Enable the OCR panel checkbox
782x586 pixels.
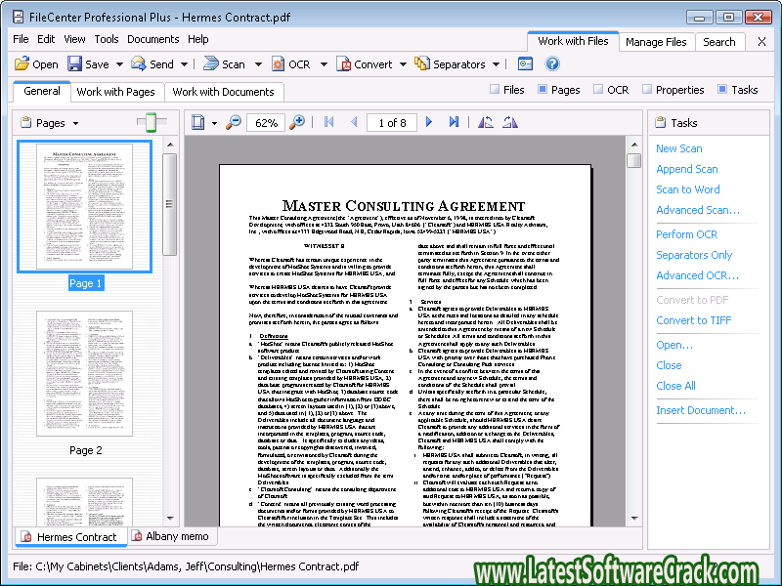(597, 90)
